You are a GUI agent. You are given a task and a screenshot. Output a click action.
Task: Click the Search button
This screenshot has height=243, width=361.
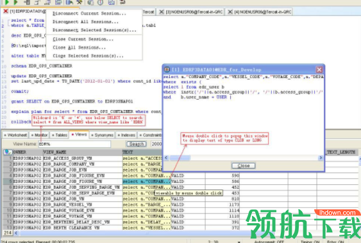137,144
